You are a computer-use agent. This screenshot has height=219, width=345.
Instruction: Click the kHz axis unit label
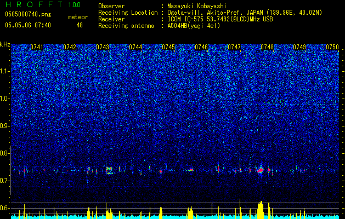[x=5, y=44]
